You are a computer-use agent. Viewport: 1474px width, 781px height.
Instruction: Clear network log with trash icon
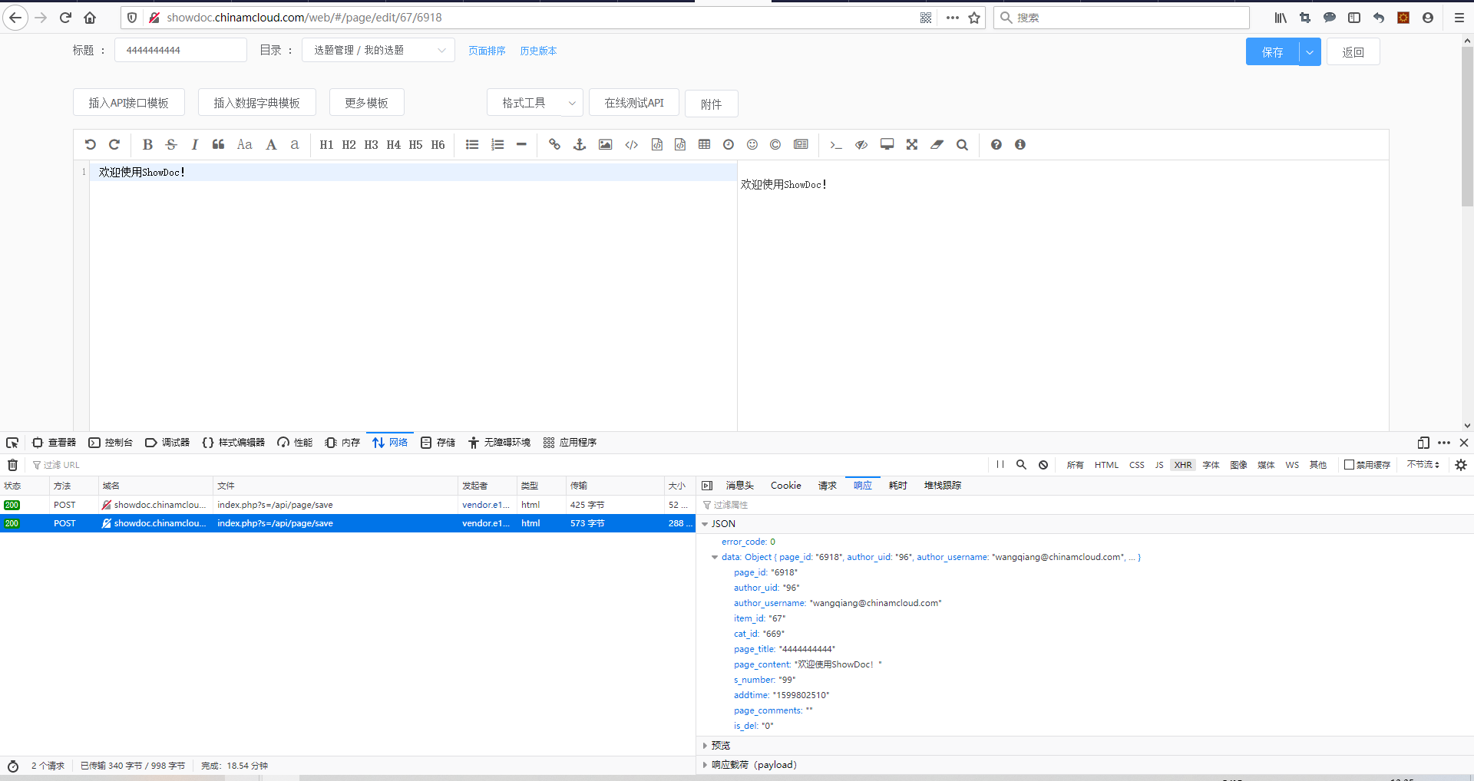[x=12, y=465]
